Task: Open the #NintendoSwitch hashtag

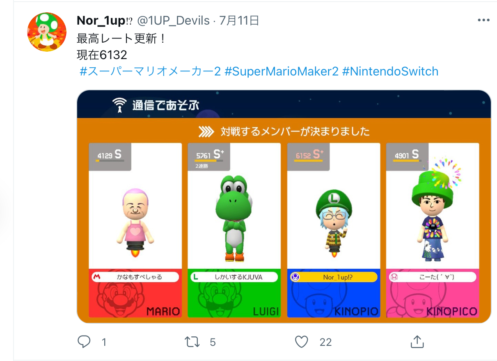Action: pos(390,71)
